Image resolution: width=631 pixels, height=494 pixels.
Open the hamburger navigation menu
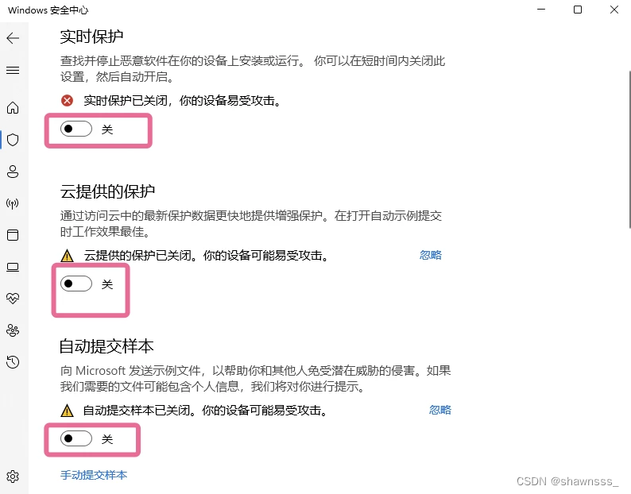(13, 71)
